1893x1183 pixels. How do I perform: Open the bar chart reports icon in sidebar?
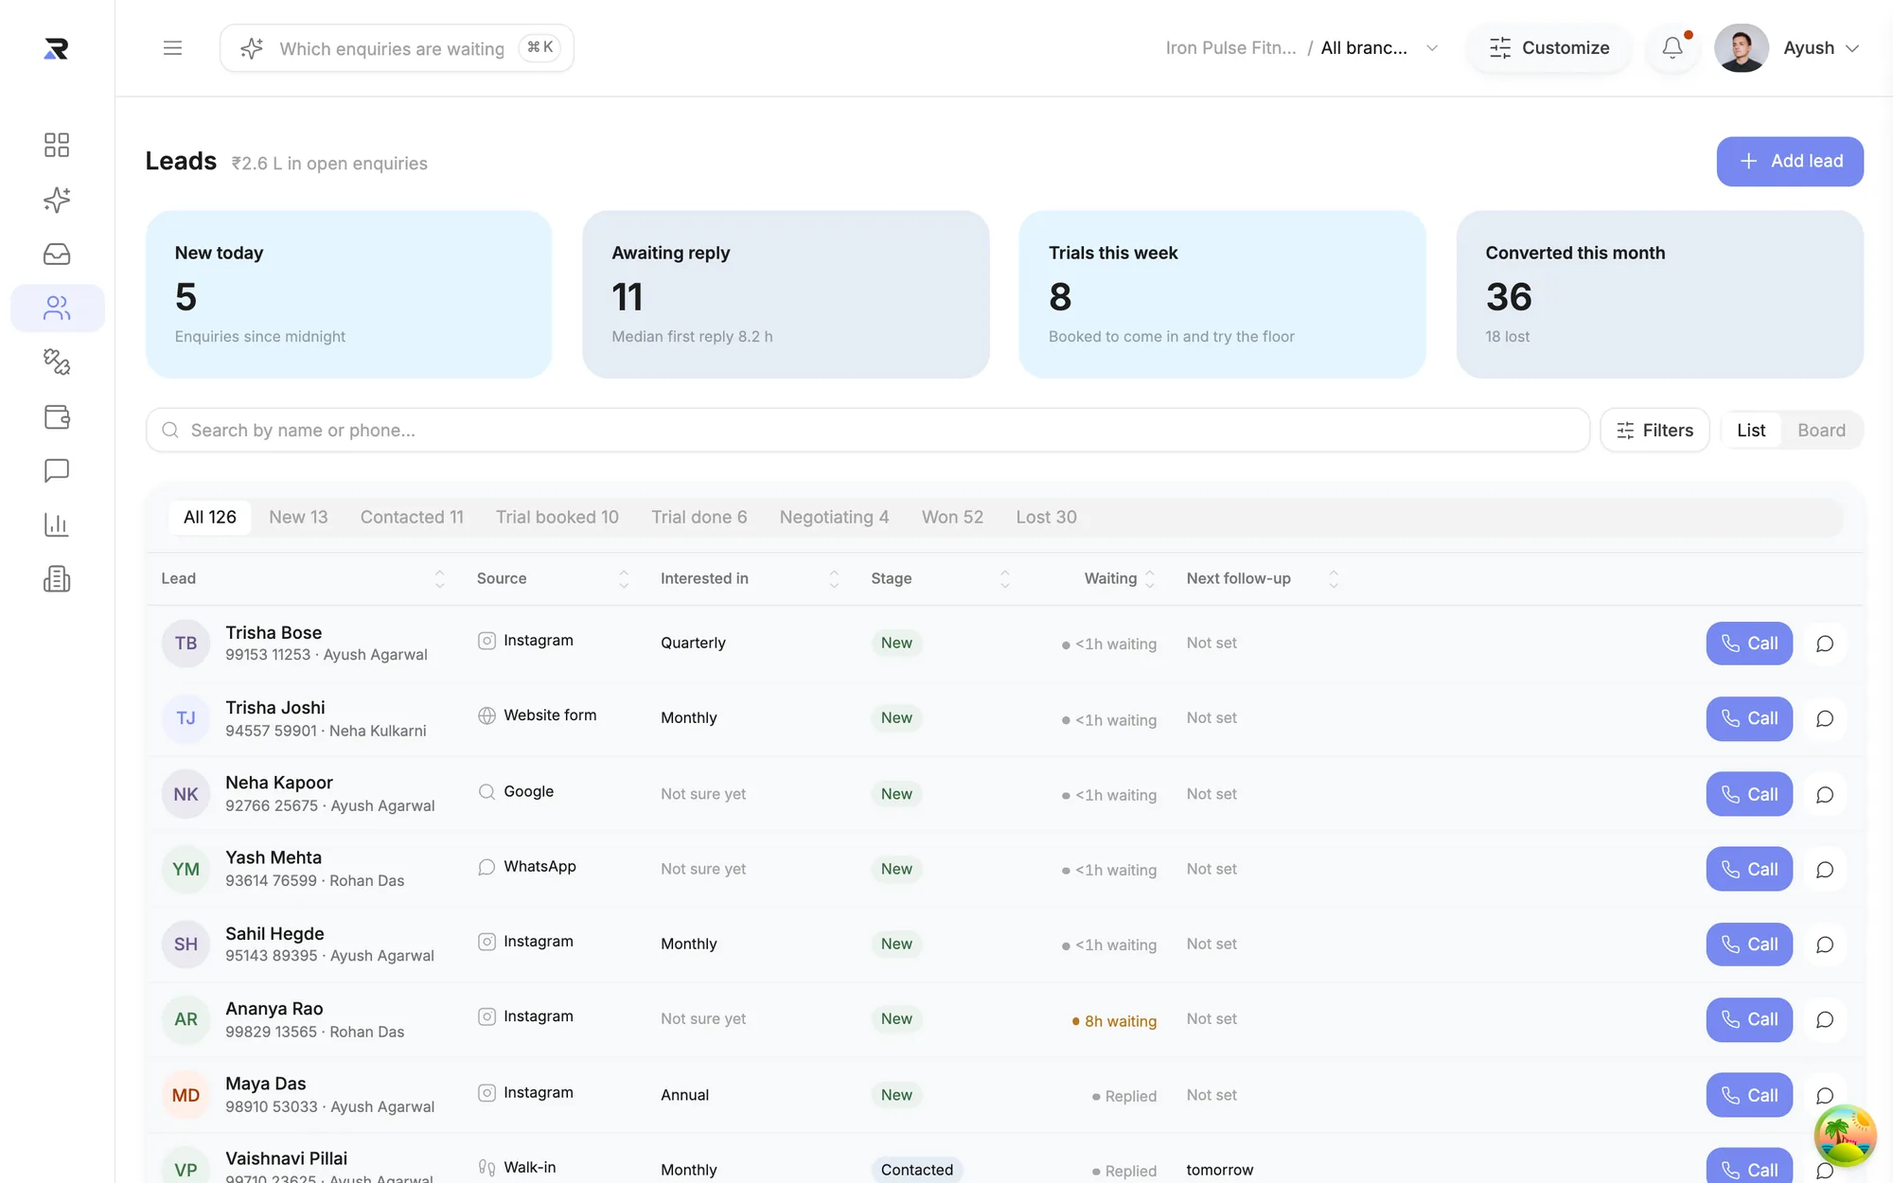57,525
